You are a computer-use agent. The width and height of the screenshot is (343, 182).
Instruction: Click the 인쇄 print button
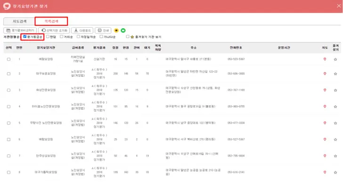tap(103, 31)
